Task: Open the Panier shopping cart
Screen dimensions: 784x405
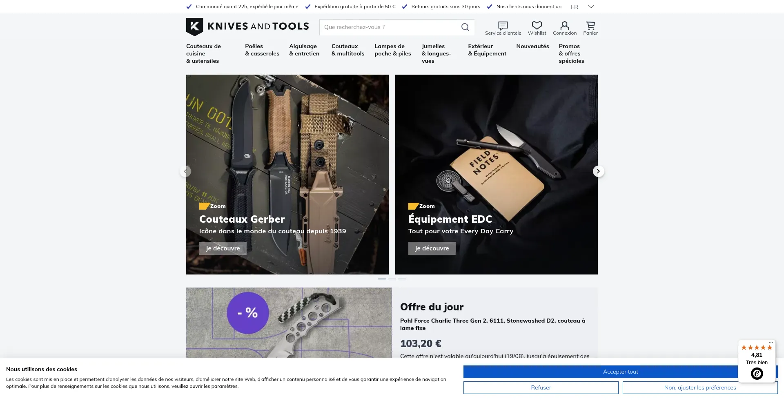Action: tap(590, 26)
